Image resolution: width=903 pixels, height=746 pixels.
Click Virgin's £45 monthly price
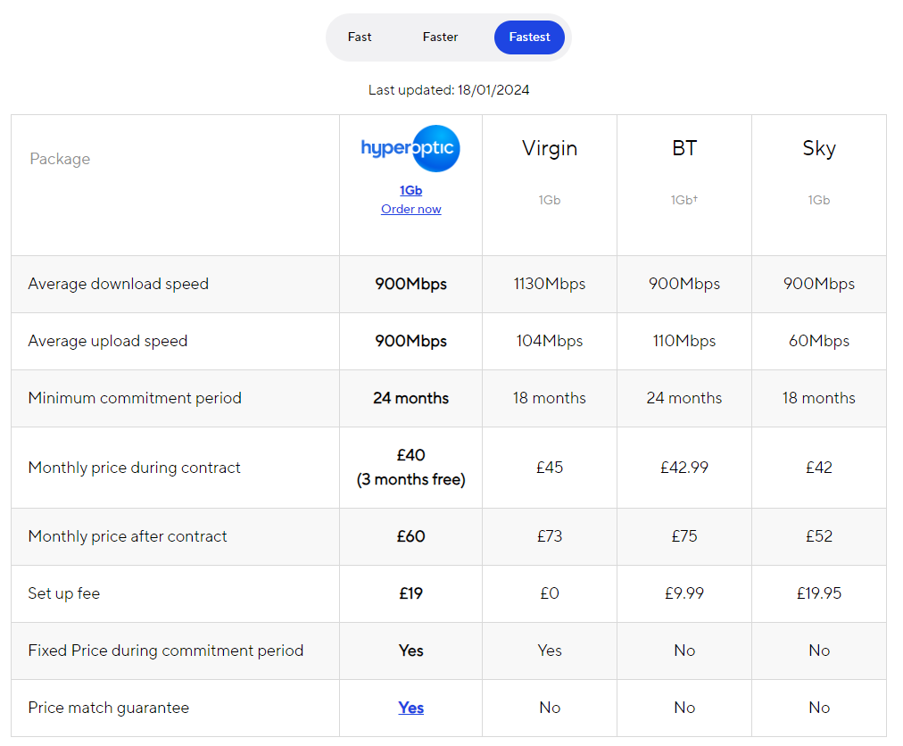(550, 468)
